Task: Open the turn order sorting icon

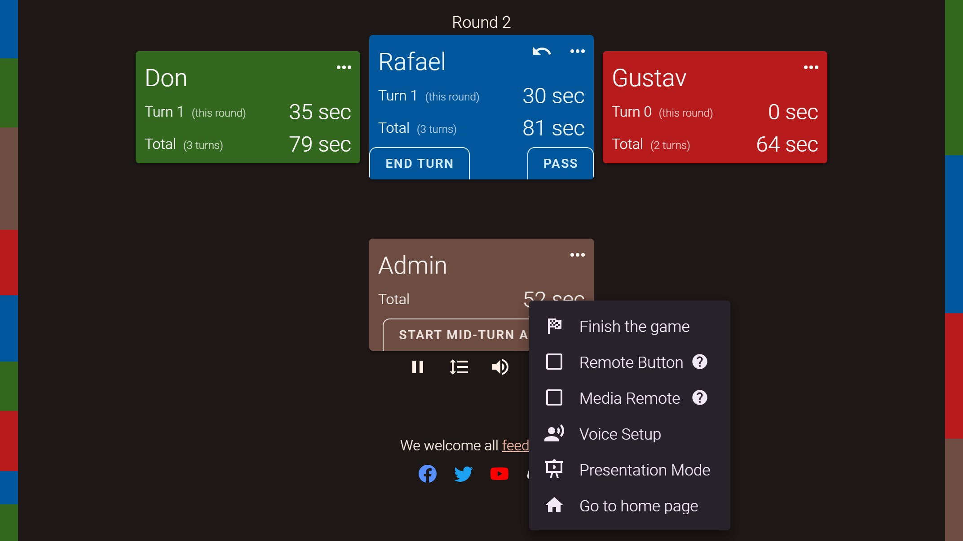Action: coord(459,367)
